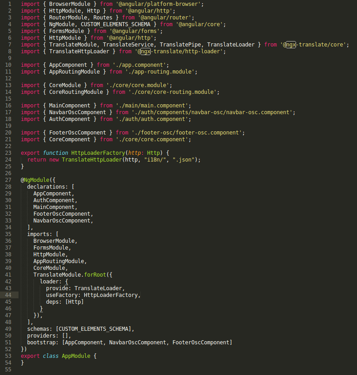Viewport: 357px width, 375px height.
Task: Click 'declarations' key on line 28
Action: click(46, 186)
